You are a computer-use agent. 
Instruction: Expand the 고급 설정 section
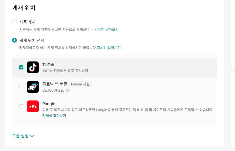tap(20, 136)
